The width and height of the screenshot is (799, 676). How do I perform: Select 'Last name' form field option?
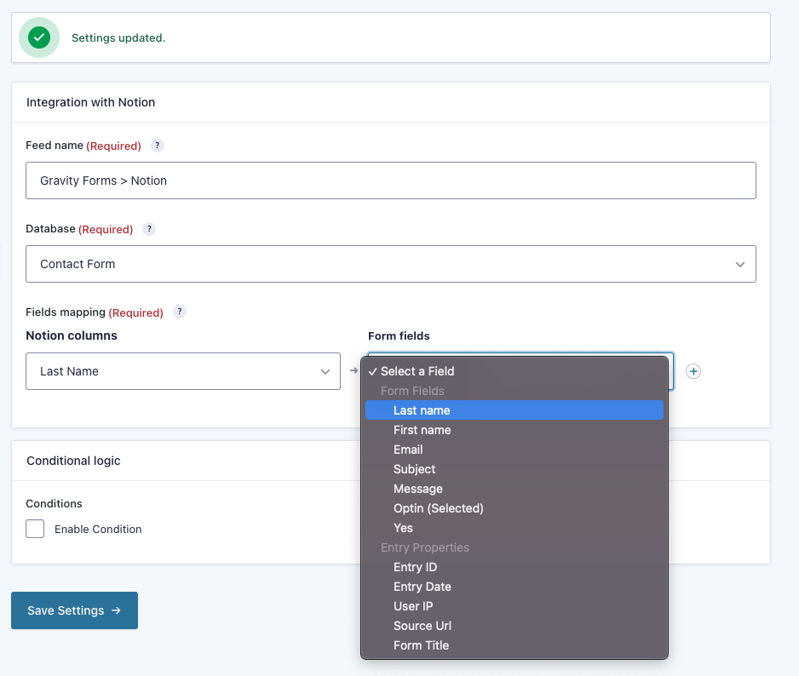[x=514, y=410]
